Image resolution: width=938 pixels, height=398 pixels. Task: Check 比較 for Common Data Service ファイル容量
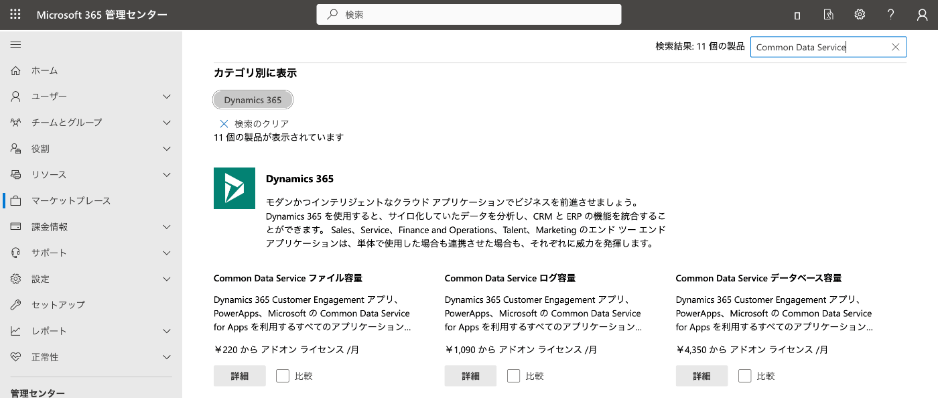[x=283, y=376]
